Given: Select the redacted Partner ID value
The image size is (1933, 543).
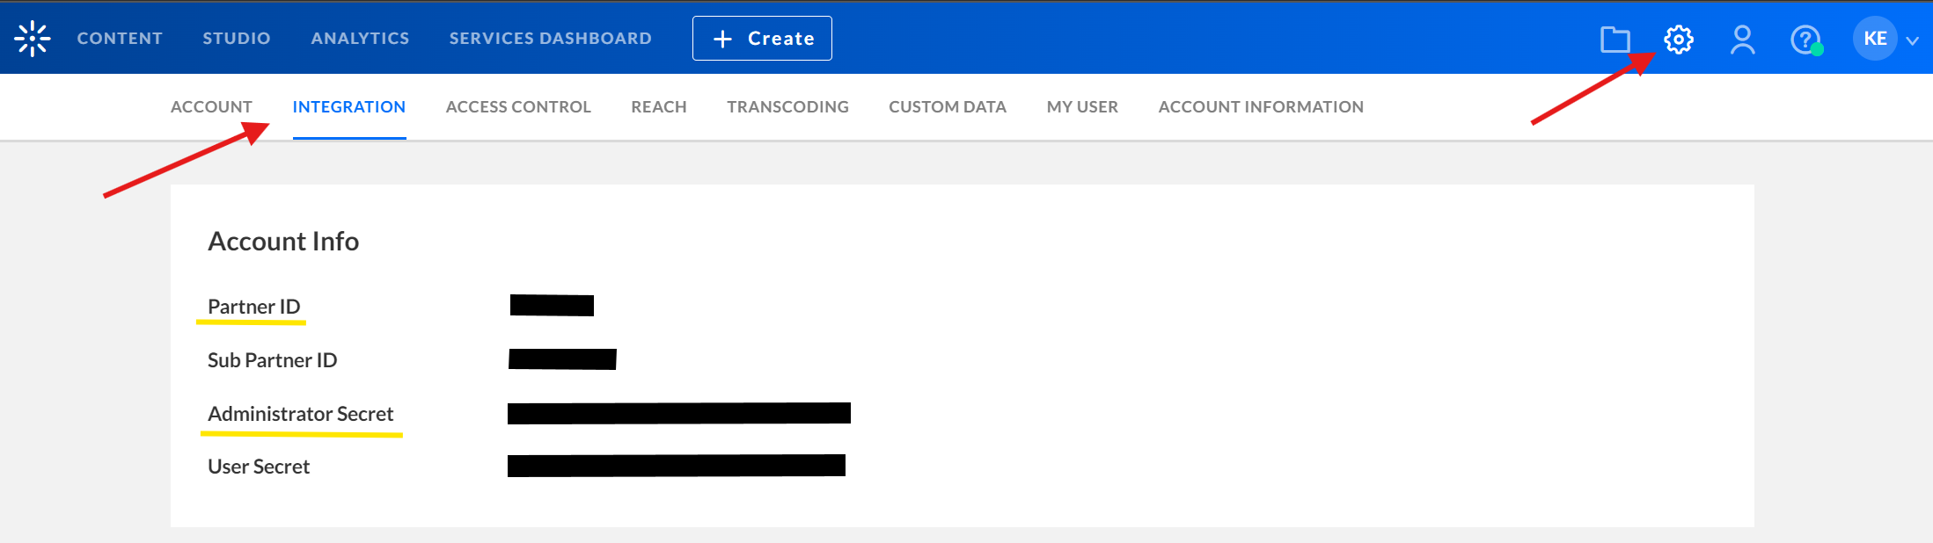Looking at the screenshot, I should click(x=552, y=306).
